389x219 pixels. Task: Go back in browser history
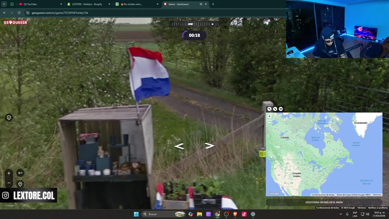click(4, 13)
